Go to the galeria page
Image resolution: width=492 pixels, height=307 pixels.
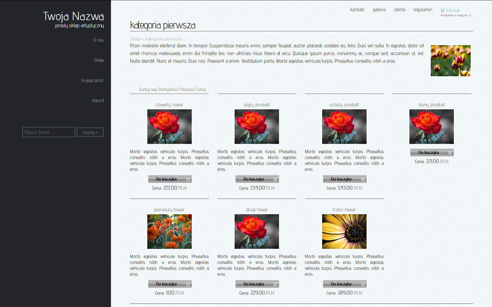coord(379,10)
